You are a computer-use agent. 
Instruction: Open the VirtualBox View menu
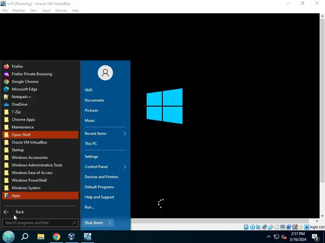click(33, 10)
